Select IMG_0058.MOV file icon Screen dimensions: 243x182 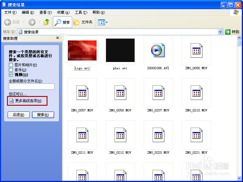click(120, 93)
